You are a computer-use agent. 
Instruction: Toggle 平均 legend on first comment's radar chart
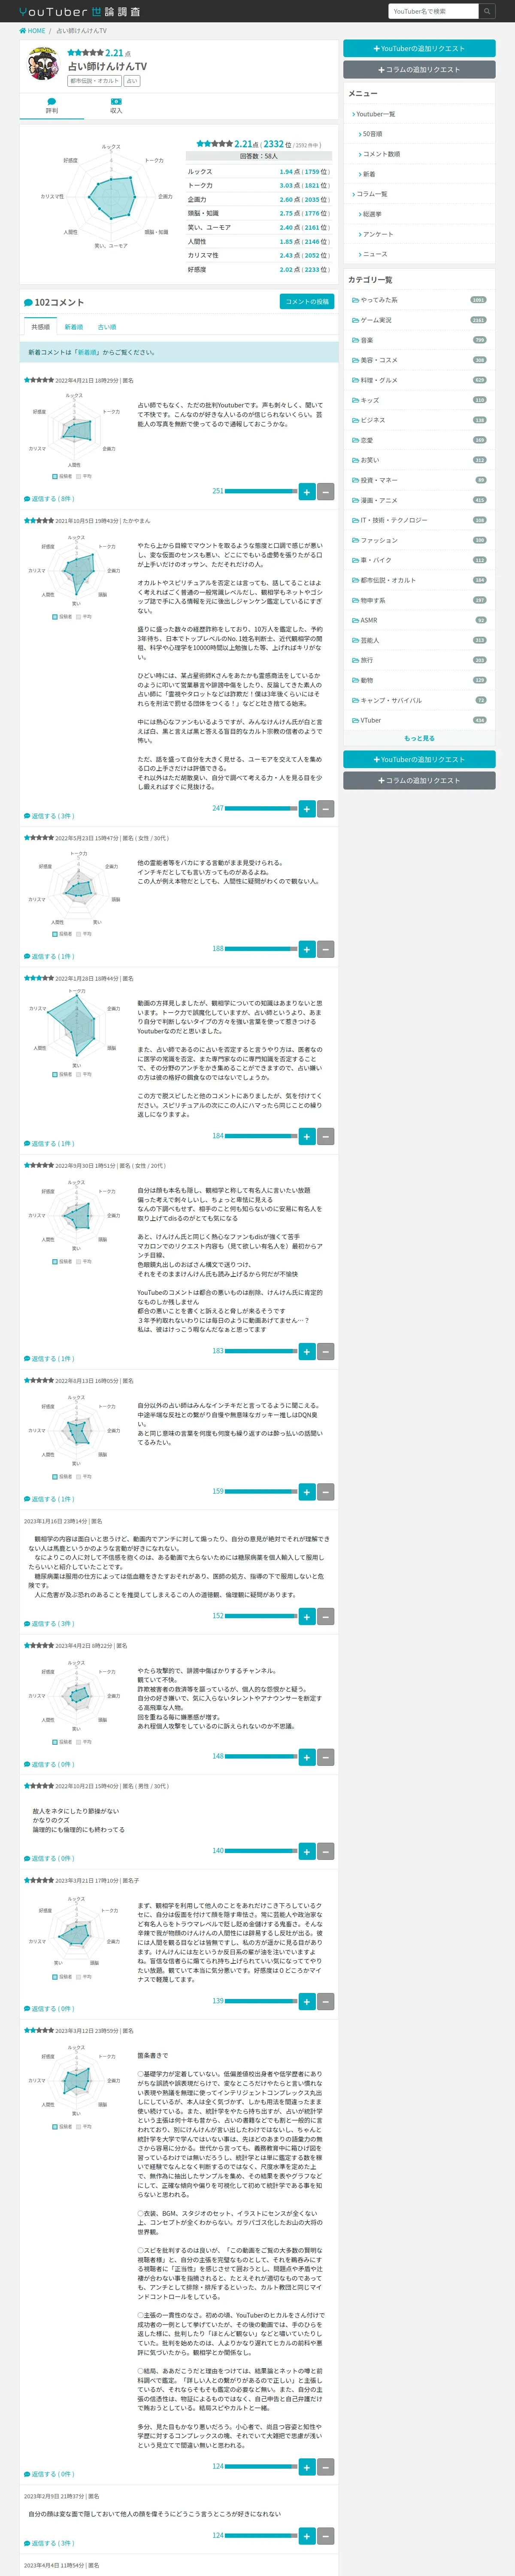point(84,476)
